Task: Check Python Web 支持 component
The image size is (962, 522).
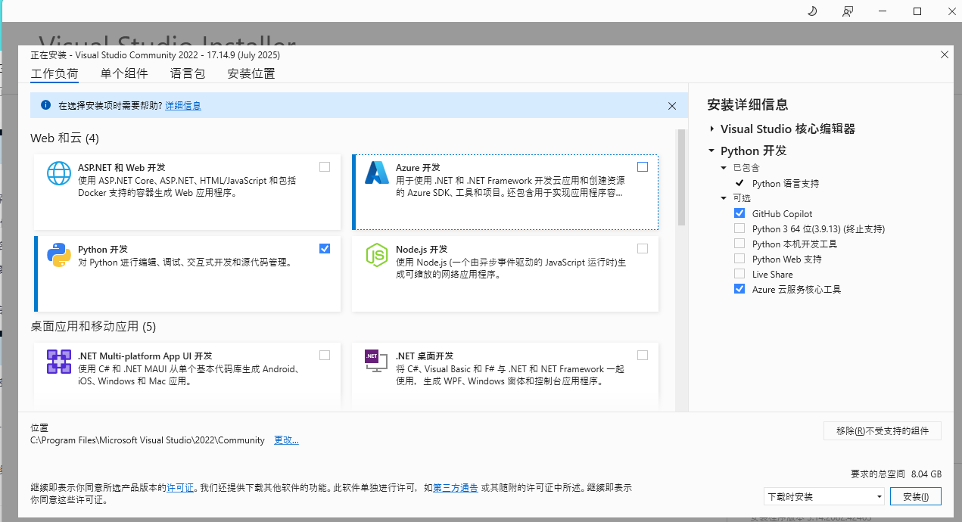Action: coord(739,259)
